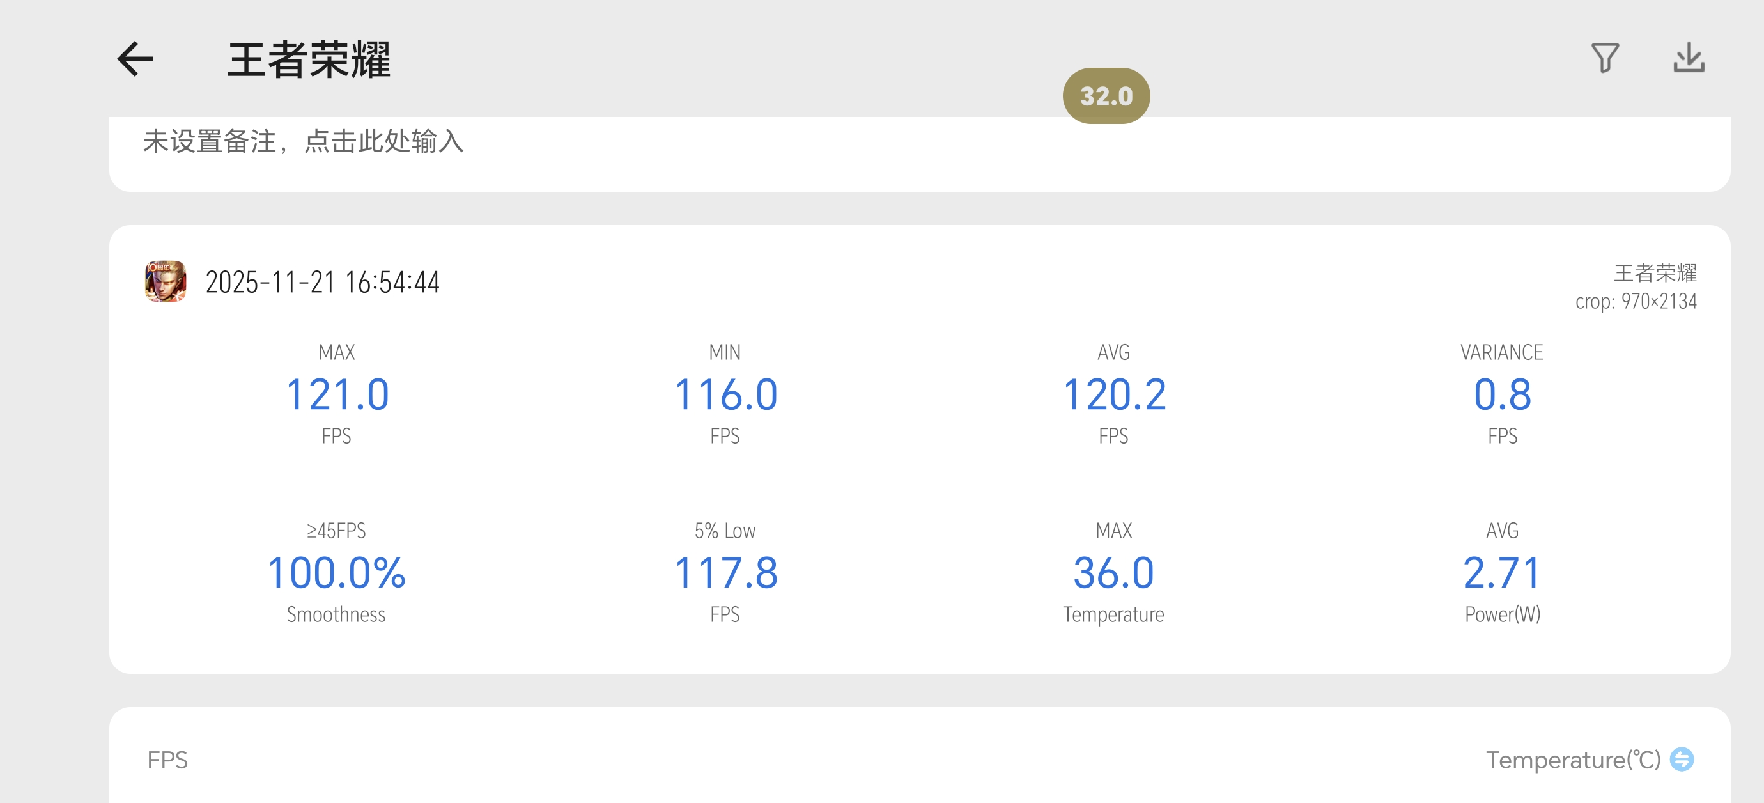Image resolution: width=1764 pixels, height=803 pixels.
Task: Click the VARIANCE 0.8 value
Action: pyautogui.click(x=1502, y=394)
